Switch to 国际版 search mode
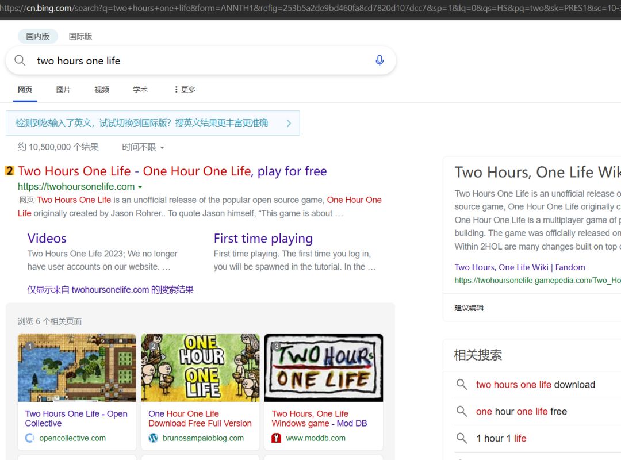This screenshot has width=621, height=460. click(80, 36)
